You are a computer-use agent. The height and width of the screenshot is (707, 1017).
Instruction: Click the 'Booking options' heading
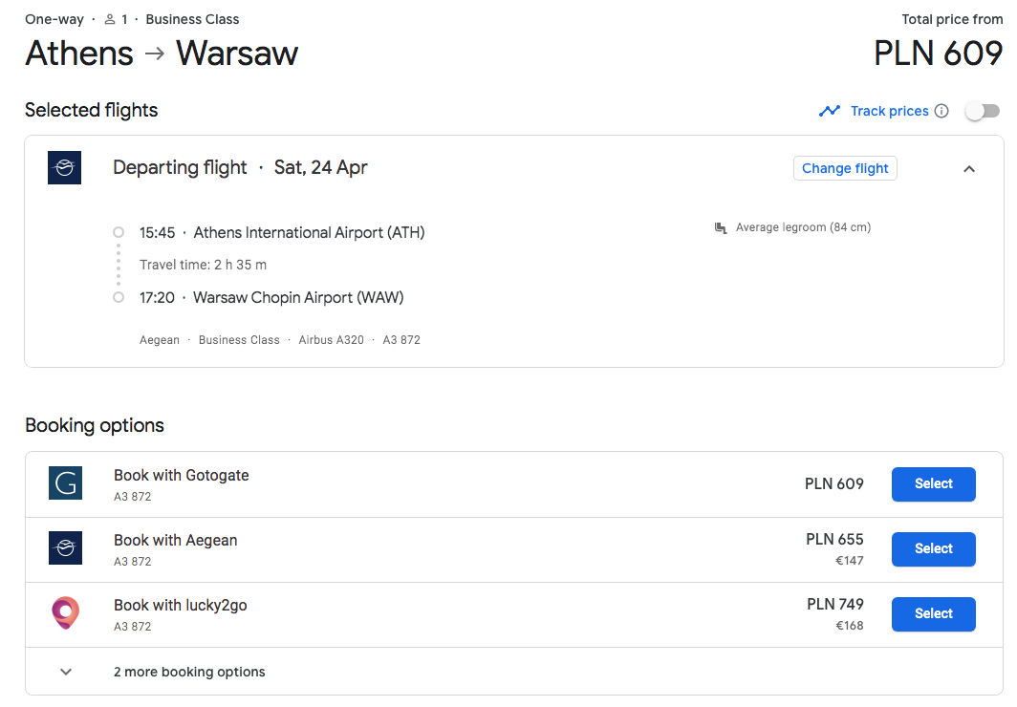tap(95, 425)
